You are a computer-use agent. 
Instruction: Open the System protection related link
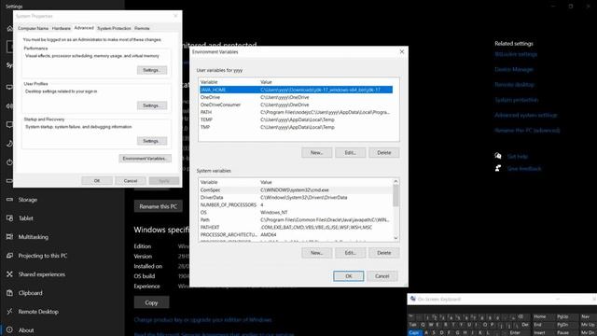(x=516, y=100)
